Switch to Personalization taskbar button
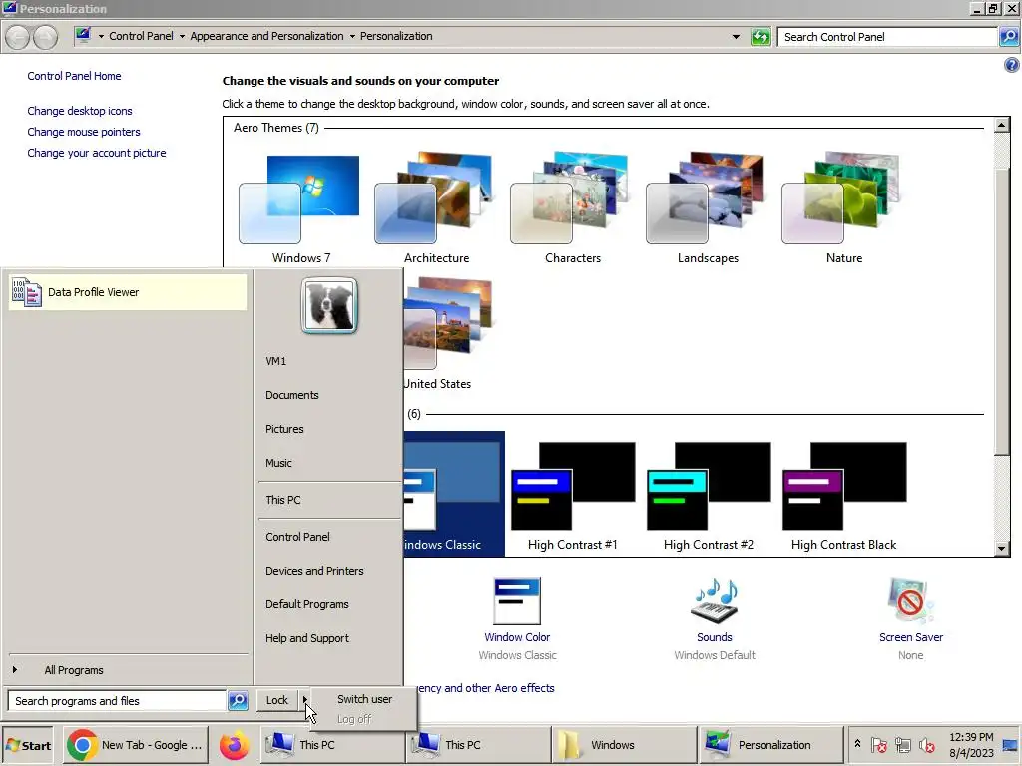This screenshot has height=766, width=1022. (769, 745)
